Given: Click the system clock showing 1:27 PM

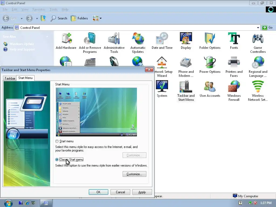Looking at the screenshot, I should pyautogui.click(x=265, y=203).
